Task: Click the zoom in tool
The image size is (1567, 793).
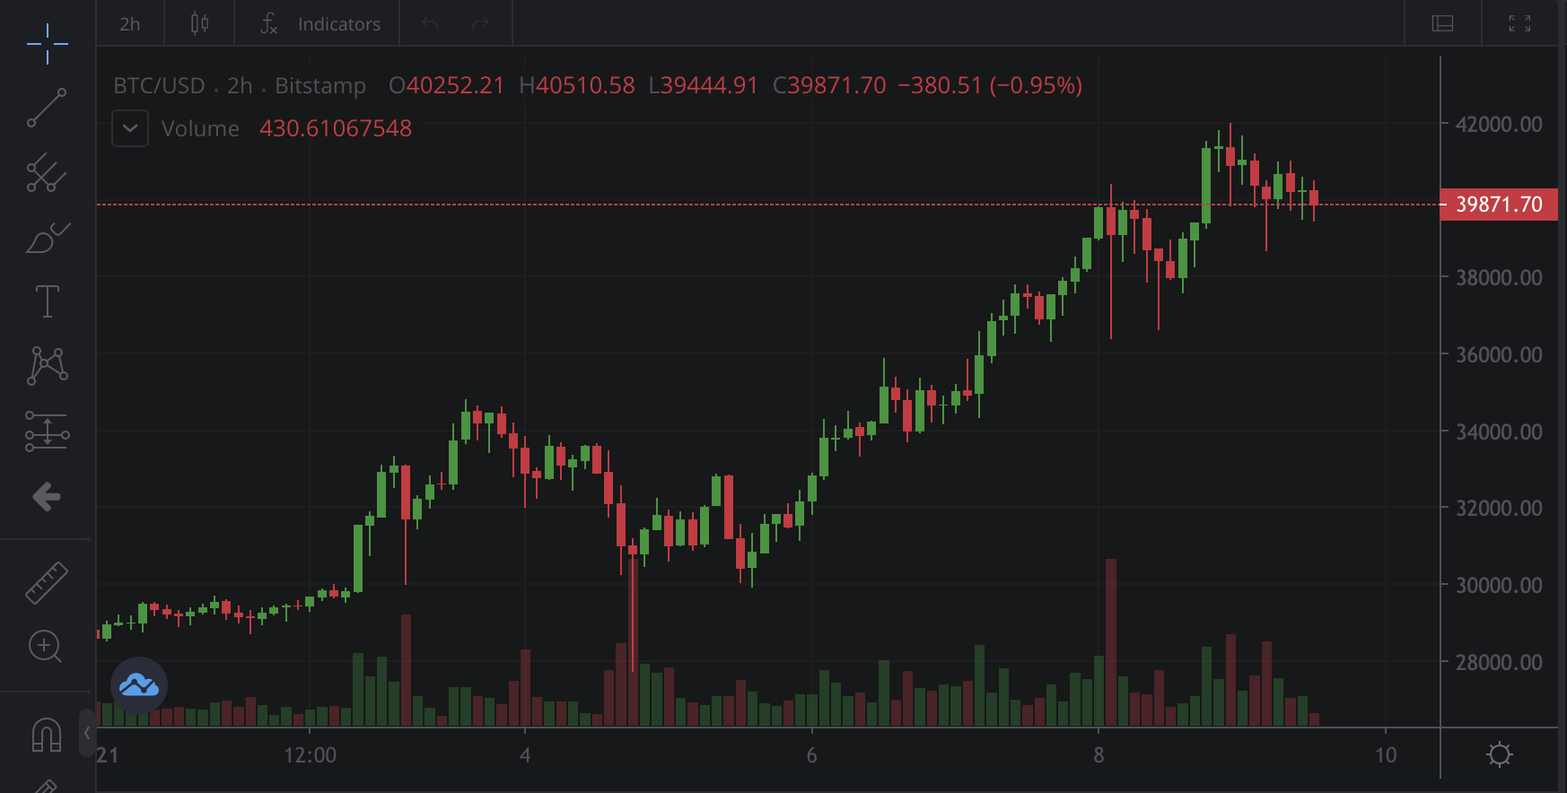Action: (47, 647)
